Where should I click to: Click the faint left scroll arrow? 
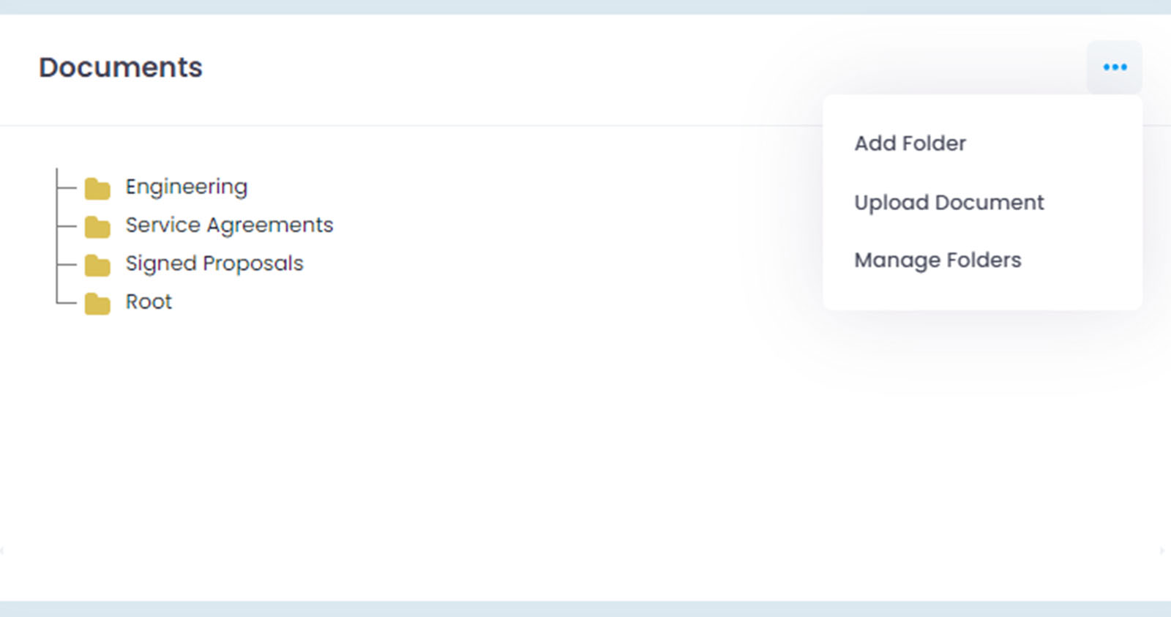click(3, 550)
